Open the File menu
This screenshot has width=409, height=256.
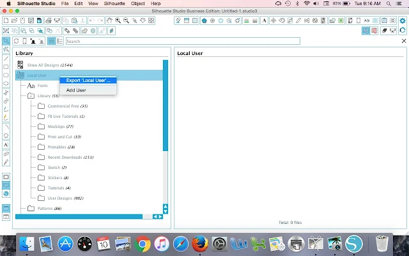click(x=65, y=3)
